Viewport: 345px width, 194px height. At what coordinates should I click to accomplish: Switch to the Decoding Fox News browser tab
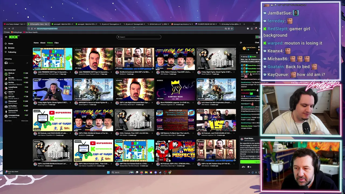click(230, 24)
